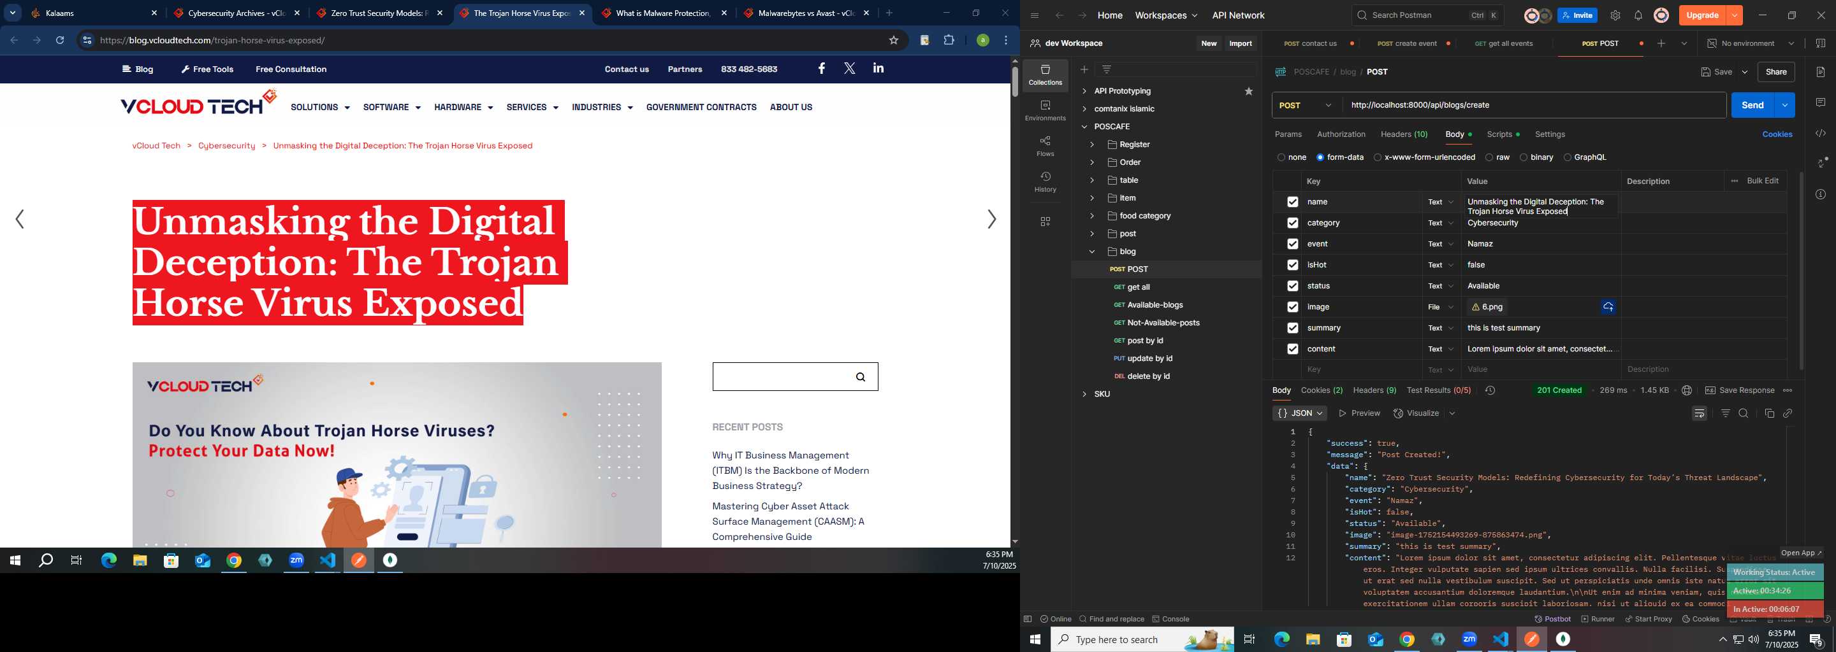Open the No environment dropdown

pos(1751,44)
